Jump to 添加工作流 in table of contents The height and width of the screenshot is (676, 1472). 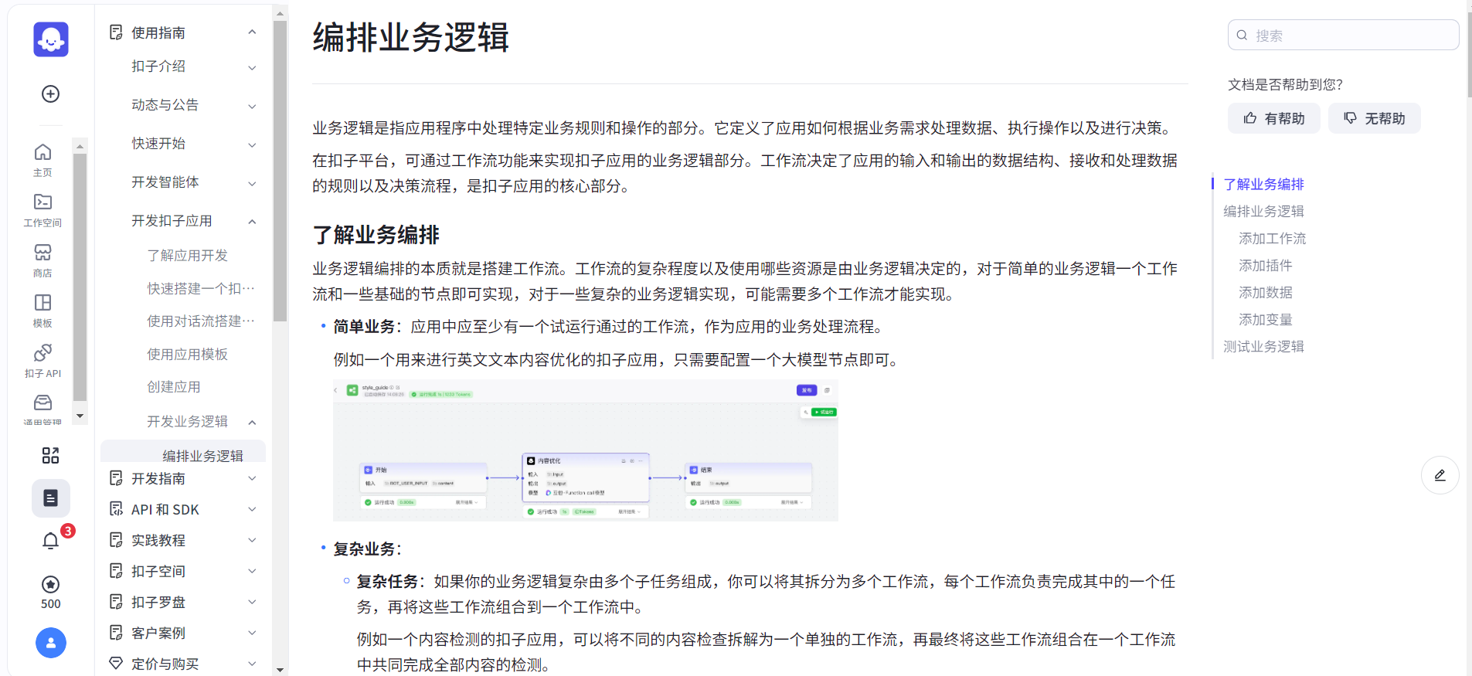pos(1272,239)
